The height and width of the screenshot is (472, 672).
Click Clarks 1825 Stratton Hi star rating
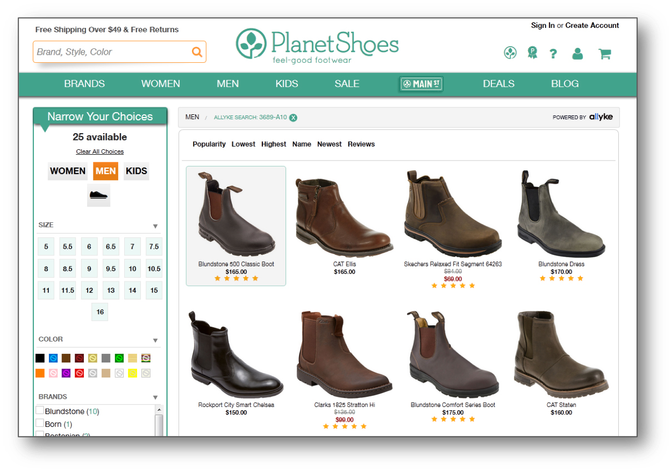[x=345, y=426]
